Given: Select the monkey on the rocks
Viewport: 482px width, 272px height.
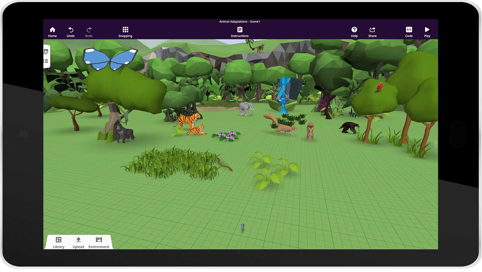Looking at the screenshot, I should coord(260,48).
